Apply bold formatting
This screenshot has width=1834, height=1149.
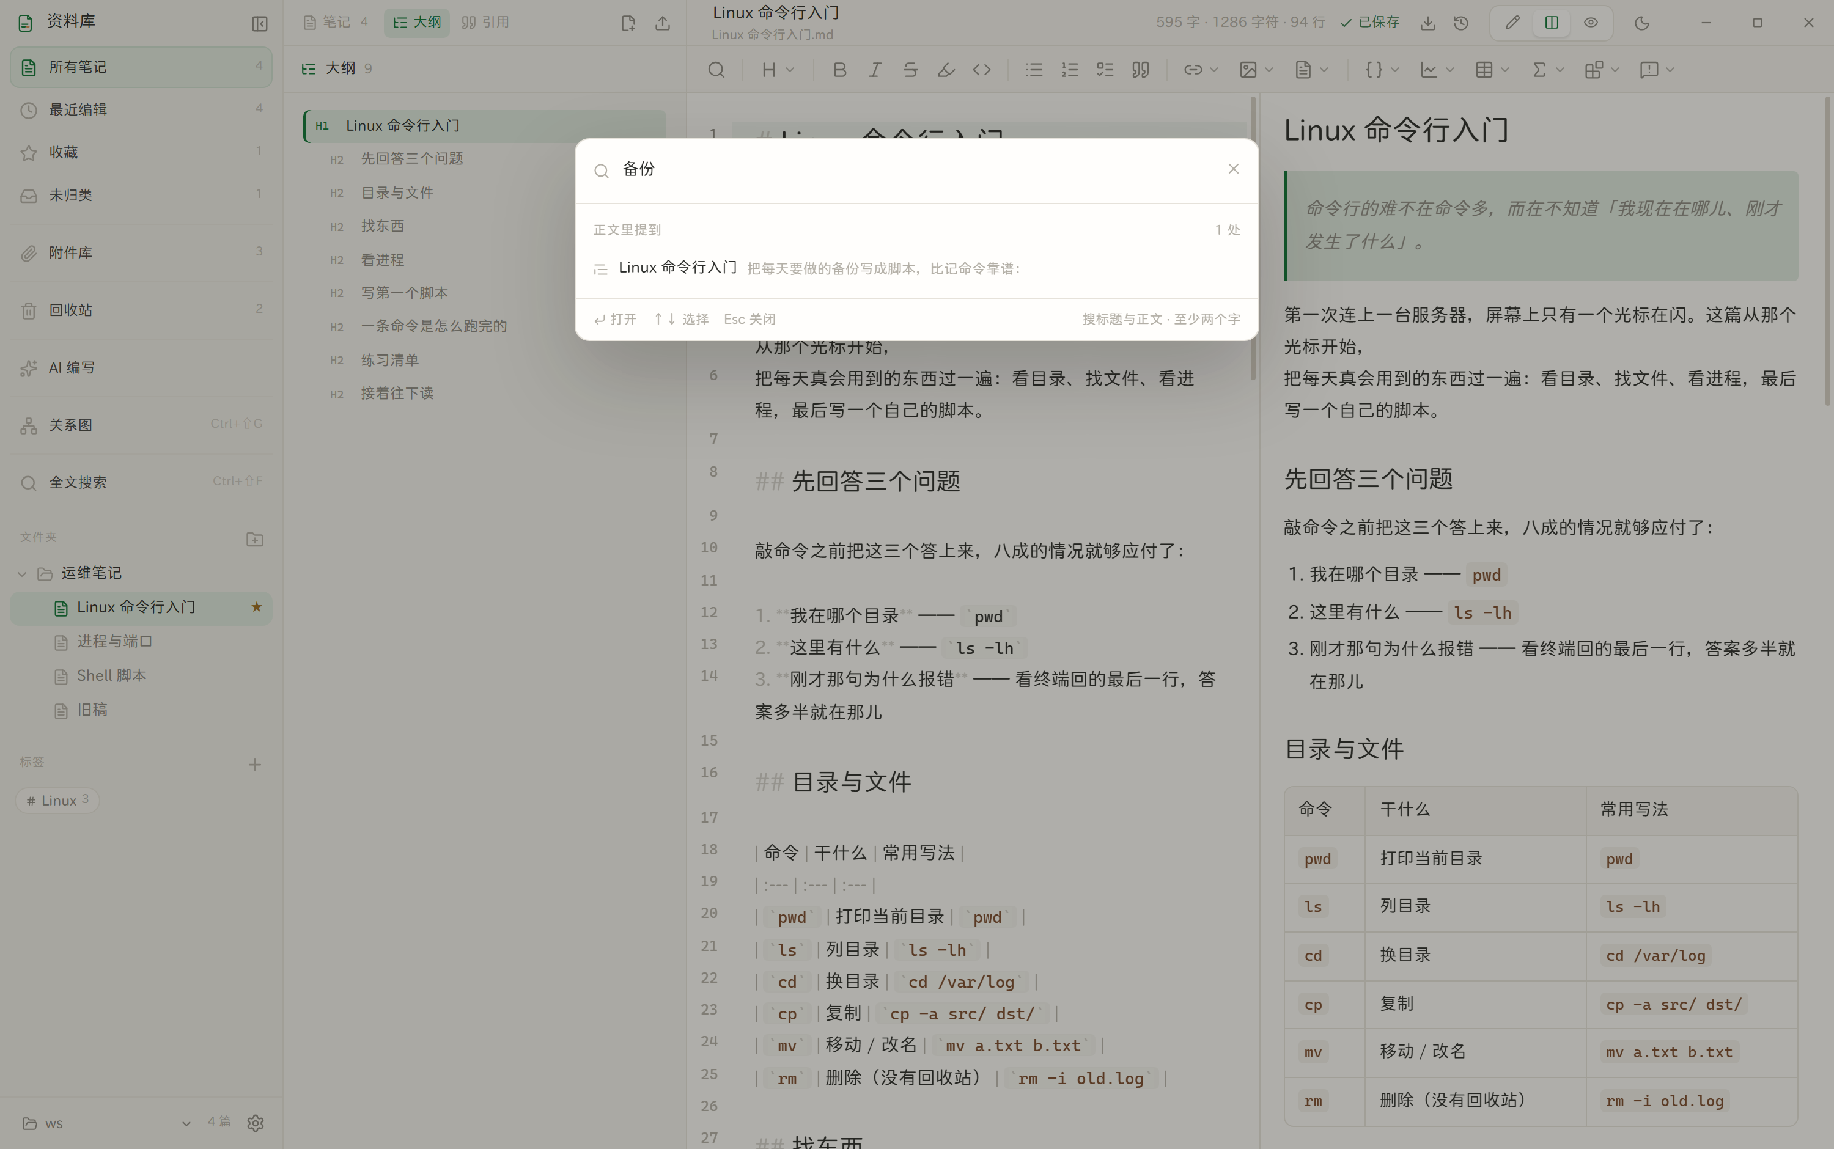pos(839,70)
